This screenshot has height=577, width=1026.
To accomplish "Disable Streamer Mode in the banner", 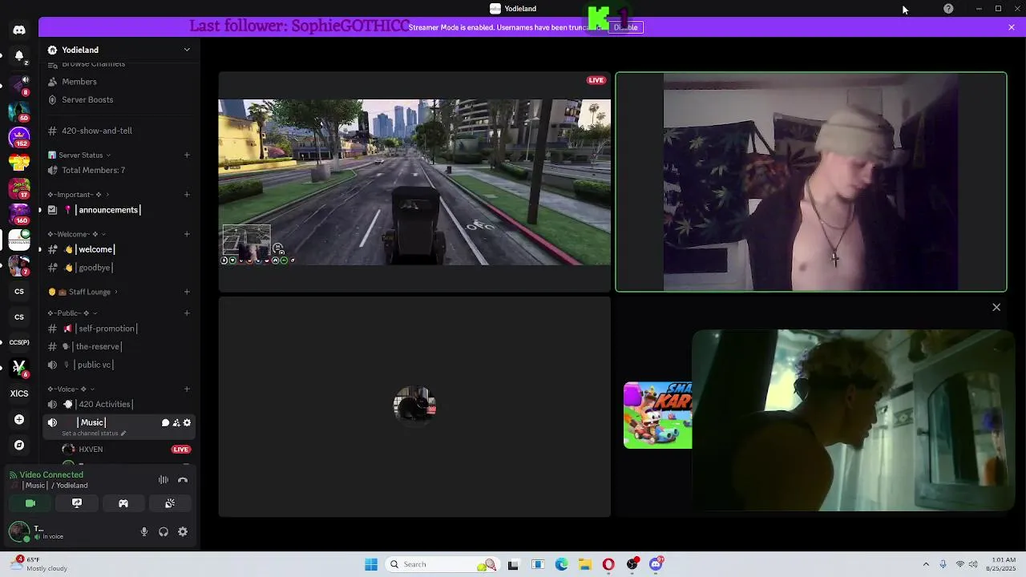I will point(625,27).
